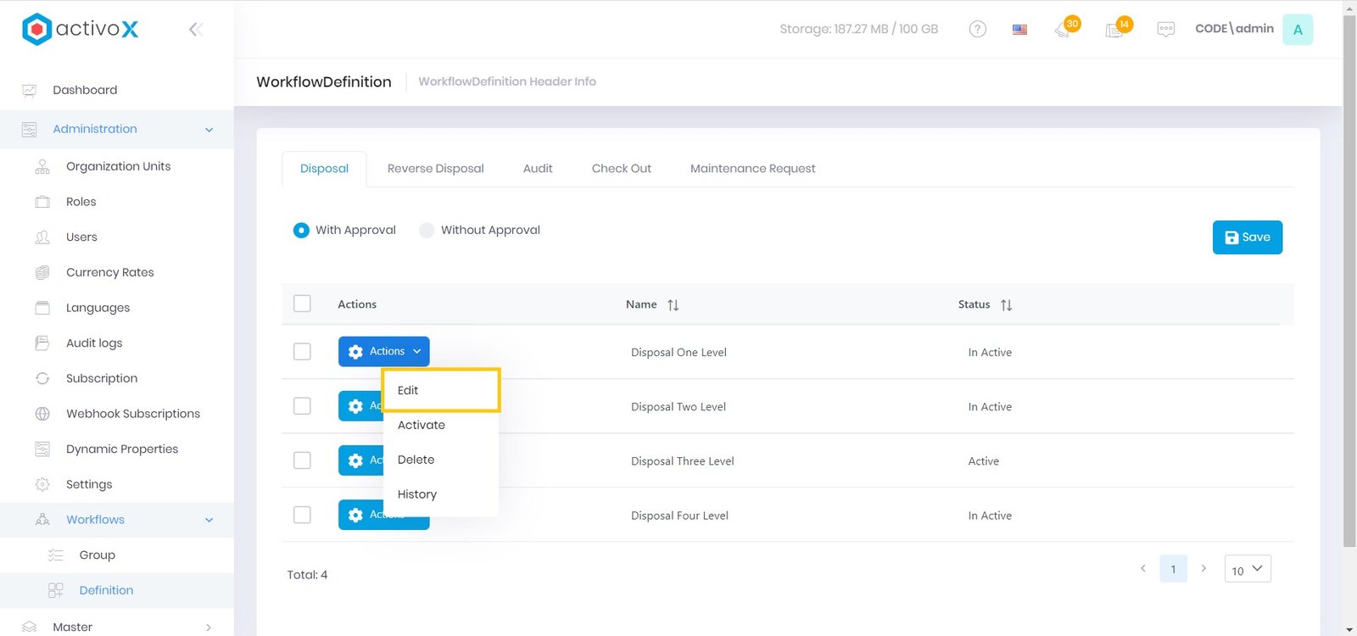Click the Dashboard icon in sidebar

tap(30, 90)
